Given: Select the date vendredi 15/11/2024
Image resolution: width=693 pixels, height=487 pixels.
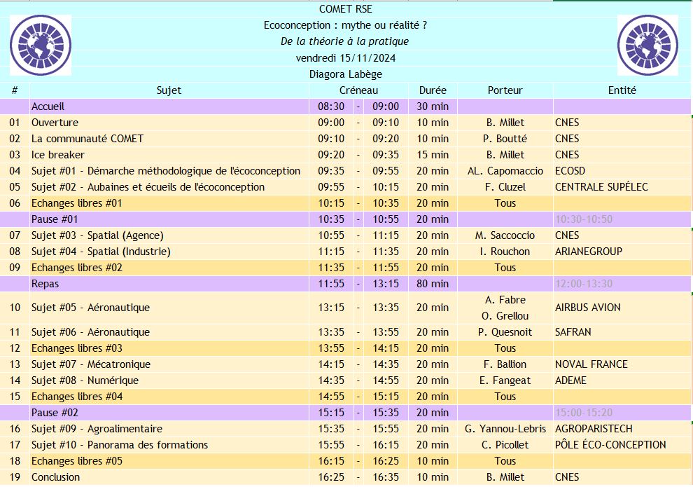Looking at the screenshot, I should point(346,57).
